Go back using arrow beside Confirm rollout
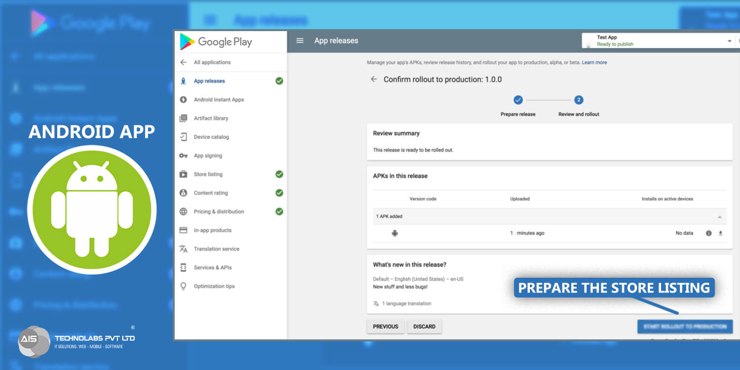740x370 pixels. coord(374,79)
